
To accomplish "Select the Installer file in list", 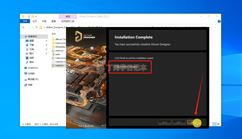I will click(x=59, y=65).
